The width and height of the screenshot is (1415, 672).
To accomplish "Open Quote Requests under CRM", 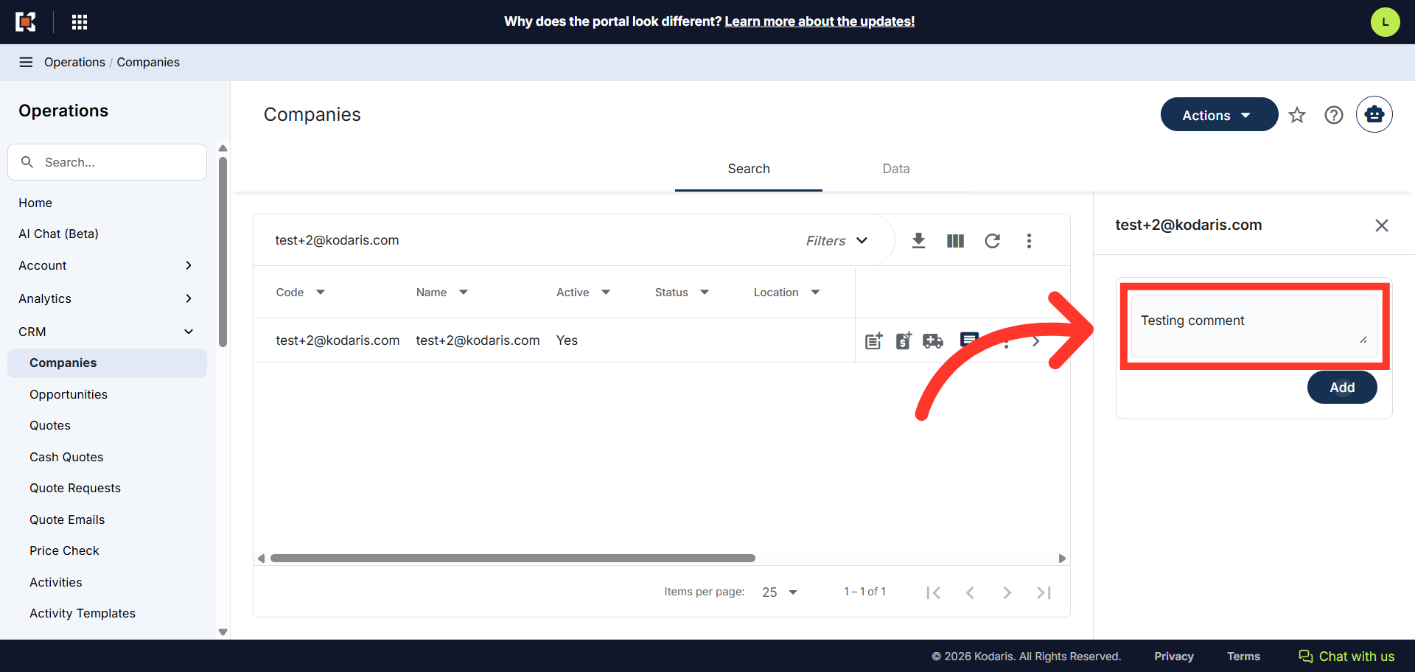I will pyautogui.click(x=75, y=488).
